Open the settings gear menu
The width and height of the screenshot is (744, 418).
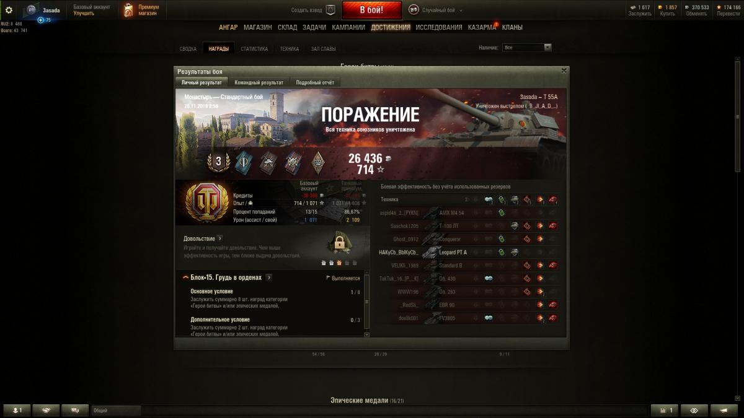pos(9,10)
